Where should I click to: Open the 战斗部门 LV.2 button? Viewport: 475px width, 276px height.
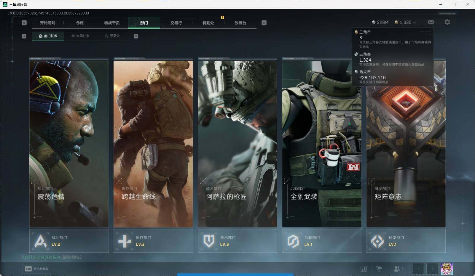pyautogui.click(x=69, y=241)
